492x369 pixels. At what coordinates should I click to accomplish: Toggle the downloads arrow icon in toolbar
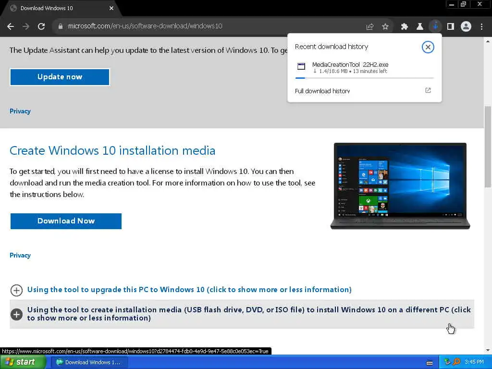pos(435,27)
